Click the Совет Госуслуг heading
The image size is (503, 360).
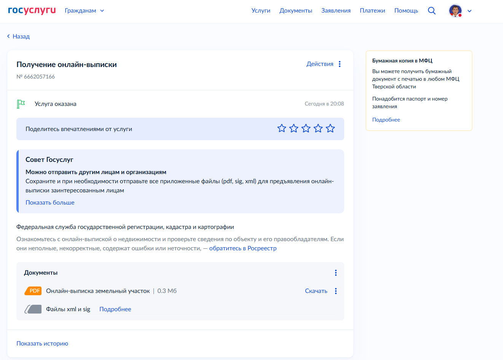pyautogui.click(x=50, y=160)
